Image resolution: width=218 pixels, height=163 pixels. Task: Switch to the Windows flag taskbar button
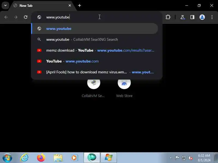108,158
